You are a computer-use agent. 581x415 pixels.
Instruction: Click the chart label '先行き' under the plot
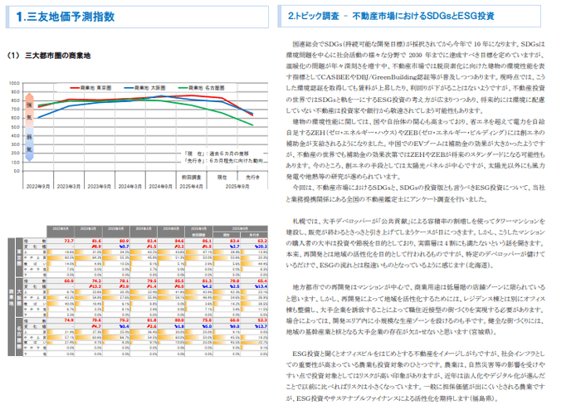click(x=252, y=178)
